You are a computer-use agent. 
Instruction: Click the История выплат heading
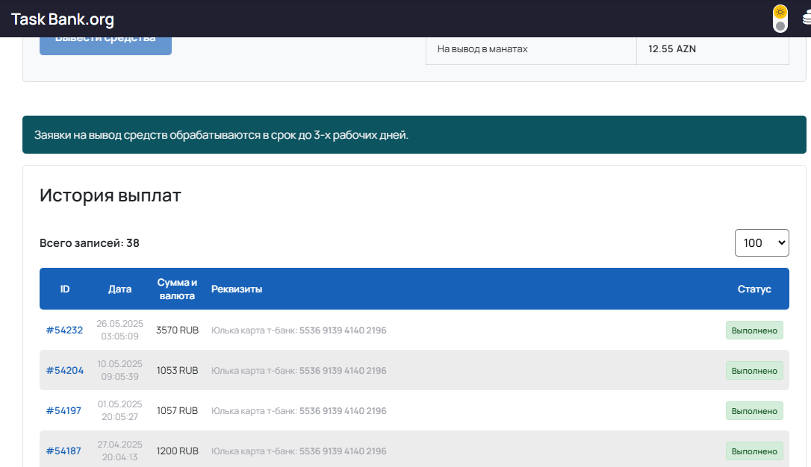[x=111, y=196]
